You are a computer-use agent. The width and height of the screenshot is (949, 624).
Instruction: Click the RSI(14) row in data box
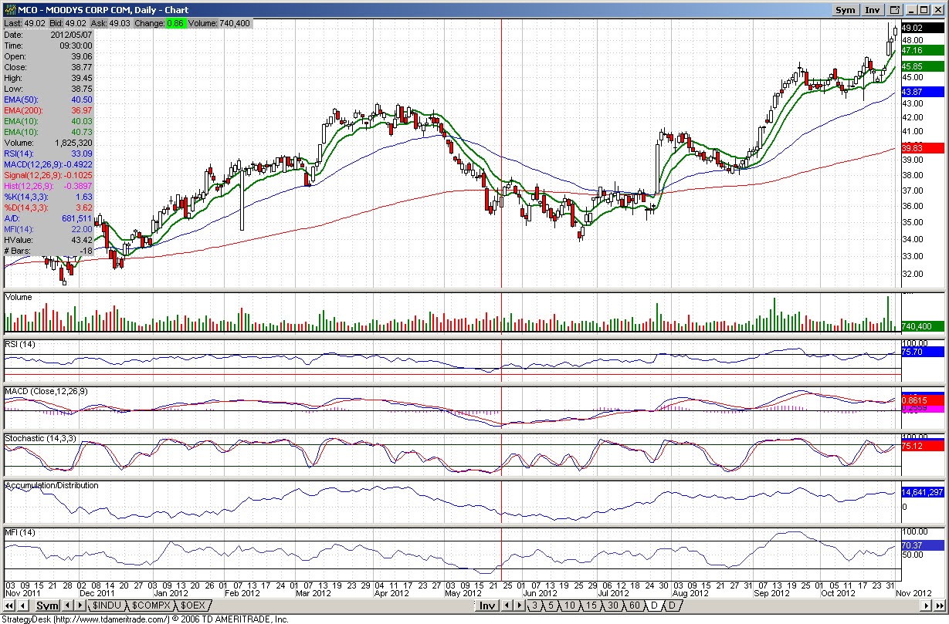point(48,153)
